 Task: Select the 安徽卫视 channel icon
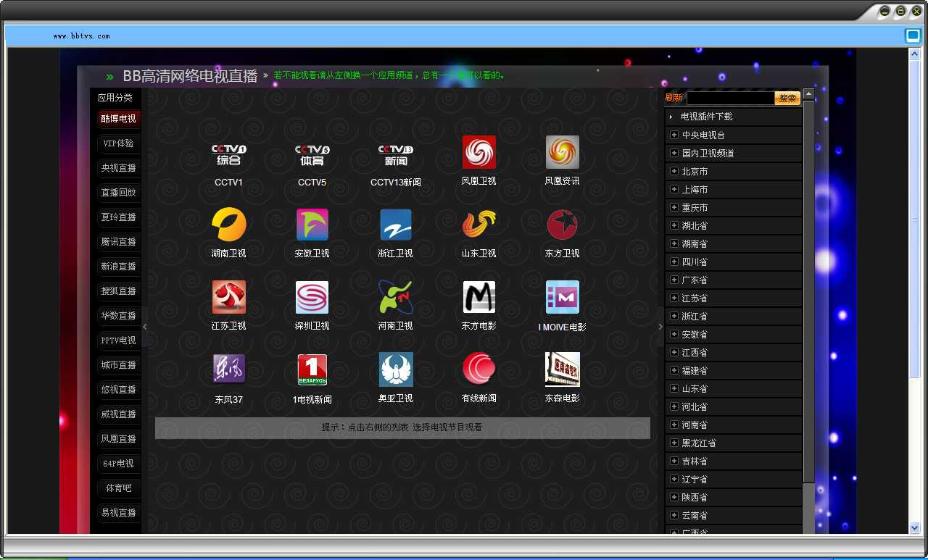(x=312, y=225)
